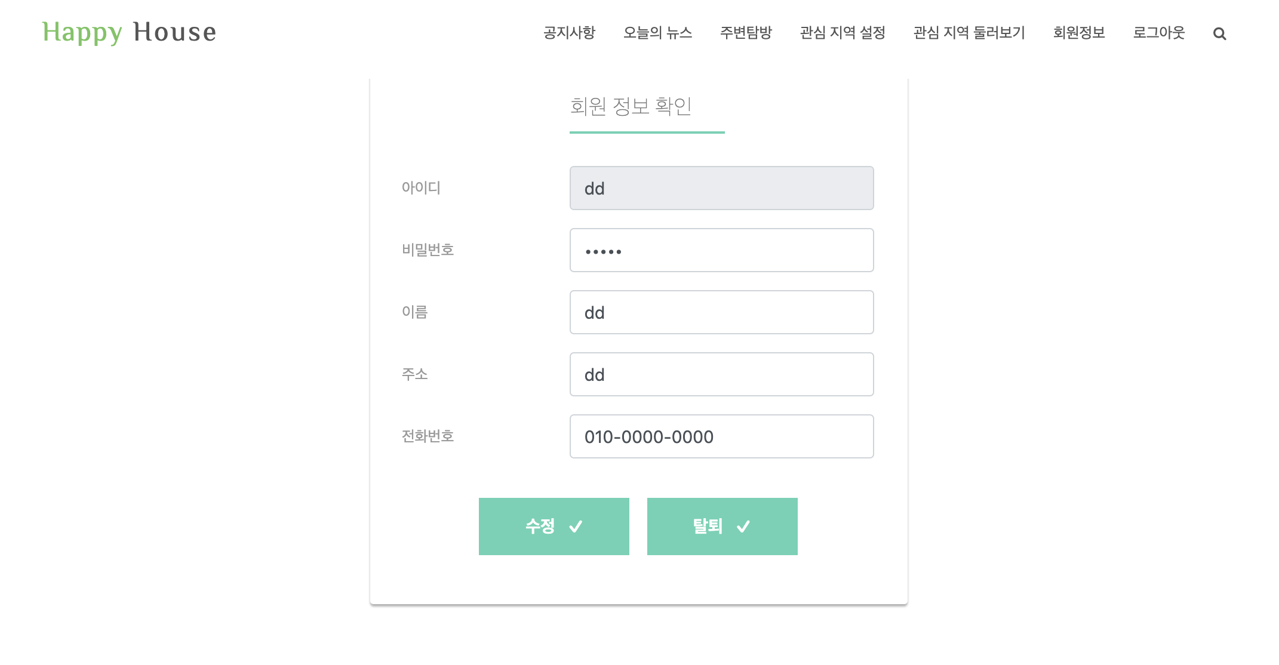1279x665 pixels.
Task: Click the green underline below the page title
Action: pyautogui.click(x=647, y=133)
